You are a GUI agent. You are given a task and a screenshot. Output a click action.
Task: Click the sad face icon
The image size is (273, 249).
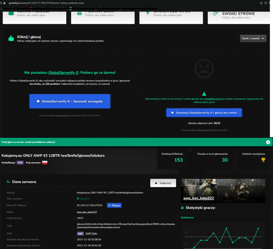204,68
